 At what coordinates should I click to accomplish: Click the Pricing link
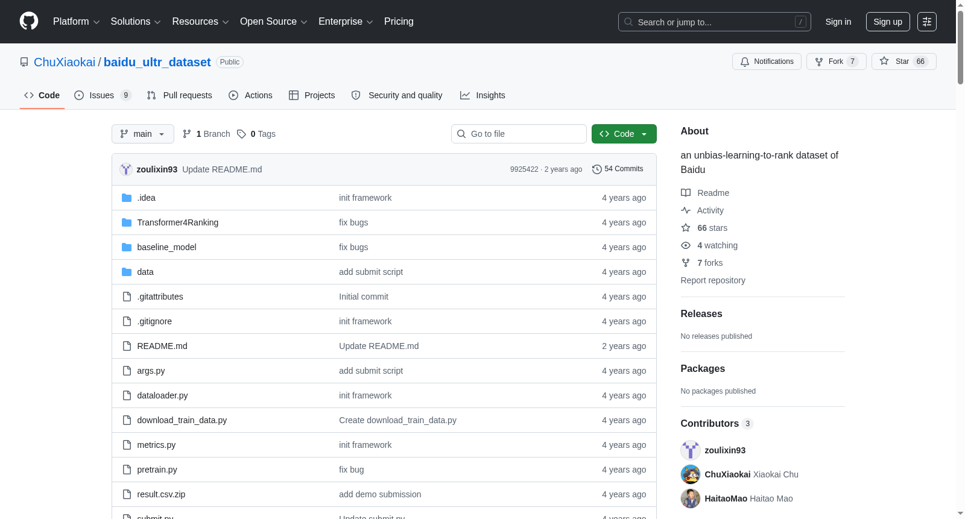click(x=399, y=22)
